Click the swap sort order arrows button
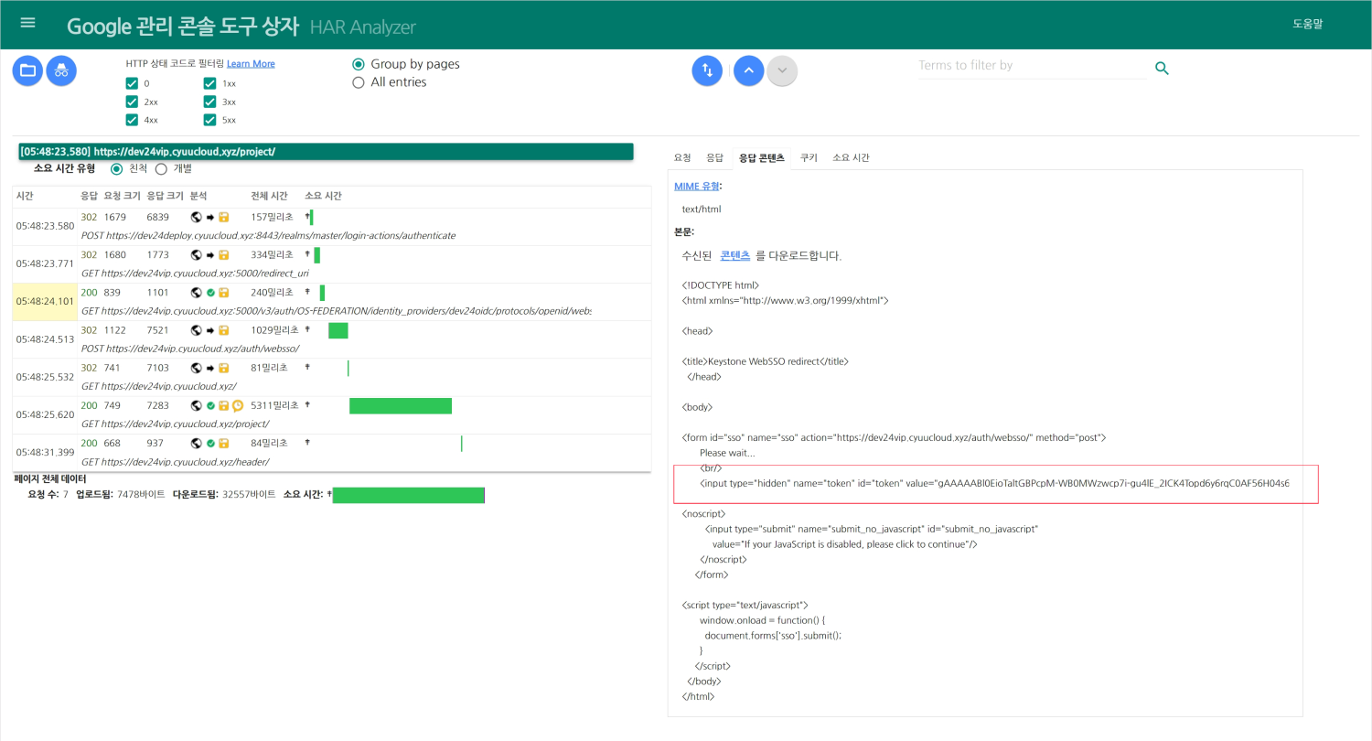The image size is (1372, 741). [707, 70]
